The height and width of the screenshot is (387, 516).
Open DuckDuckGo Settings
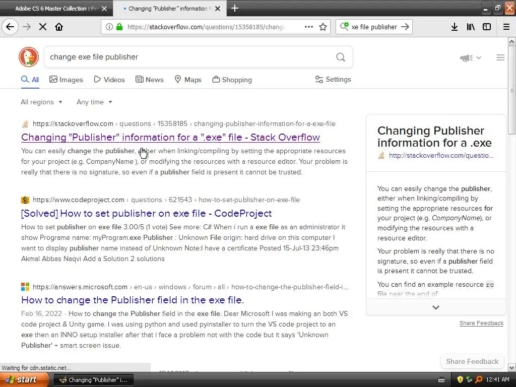click(x=333, y=79)
